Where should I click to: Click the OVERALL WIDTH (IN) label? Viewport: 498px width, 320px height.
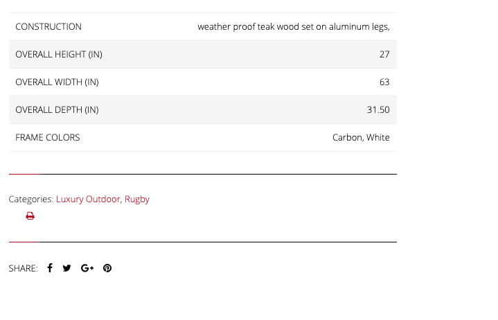tap(57, 82)
